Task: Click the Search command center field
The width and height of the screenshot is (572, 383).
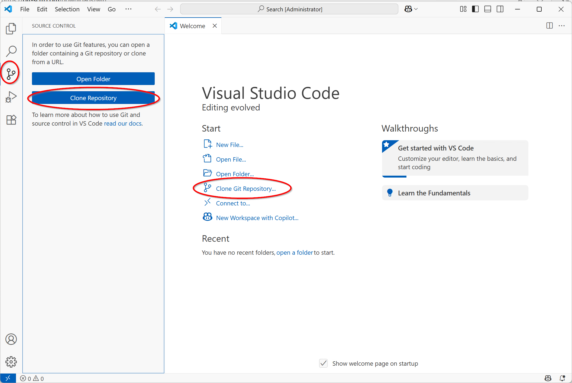Action: [289, 9]
